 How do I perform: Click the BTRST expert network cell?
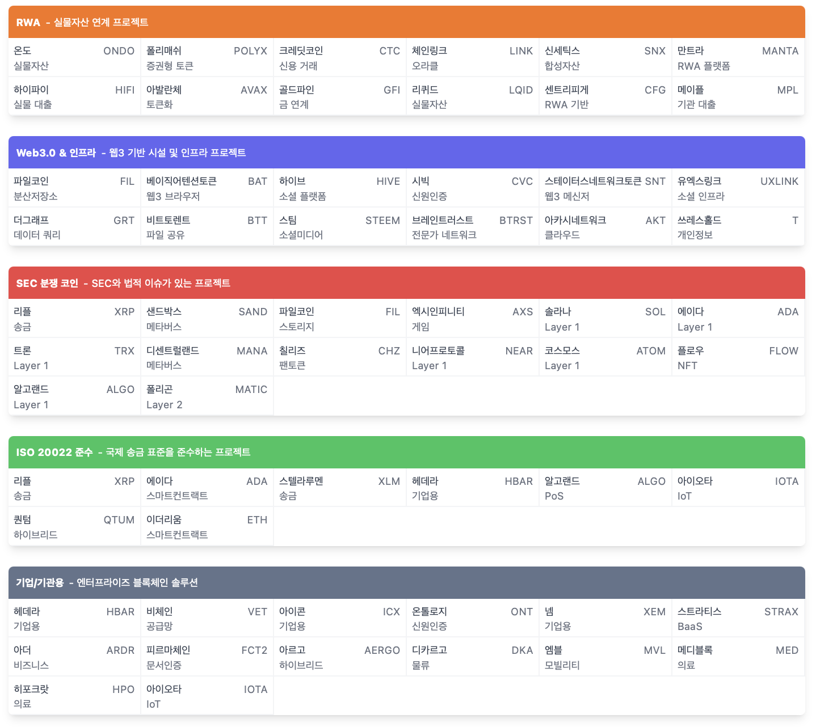pyautogui.click(x=472, y=227)
